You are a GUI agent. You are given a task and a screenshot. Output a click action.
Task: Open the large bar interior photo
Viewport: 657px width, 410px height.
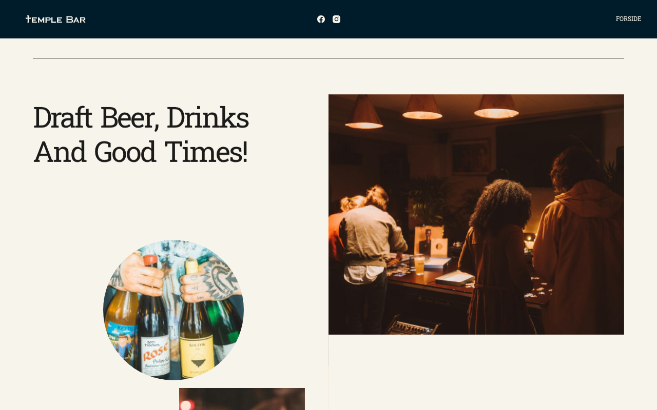coord(476,214)
